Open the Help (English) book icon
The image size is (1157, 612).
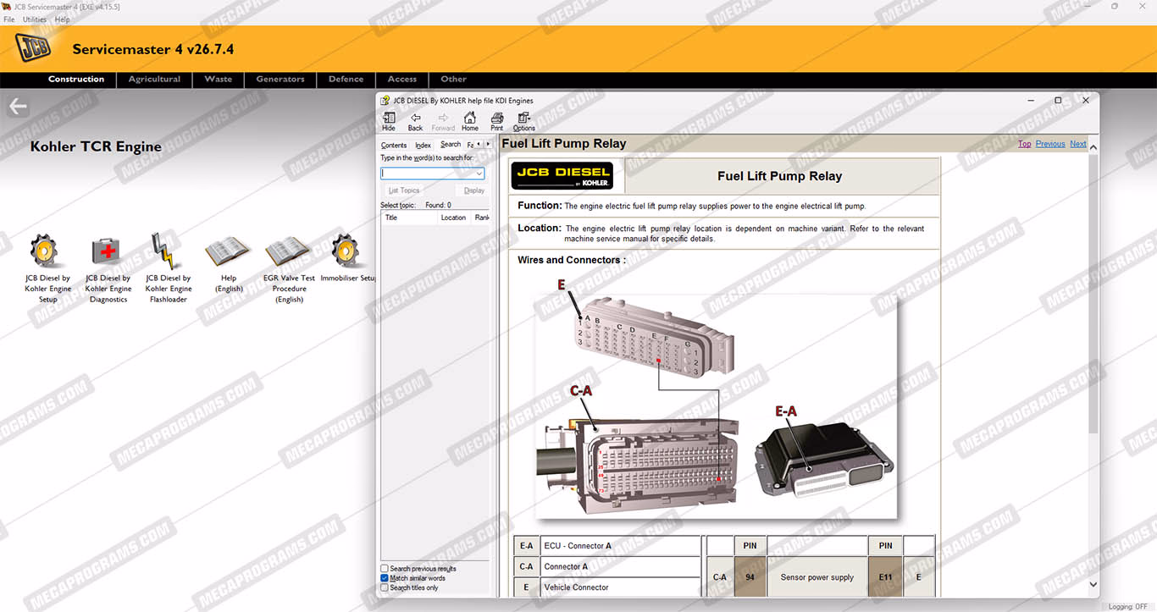[x=228, y=251]
